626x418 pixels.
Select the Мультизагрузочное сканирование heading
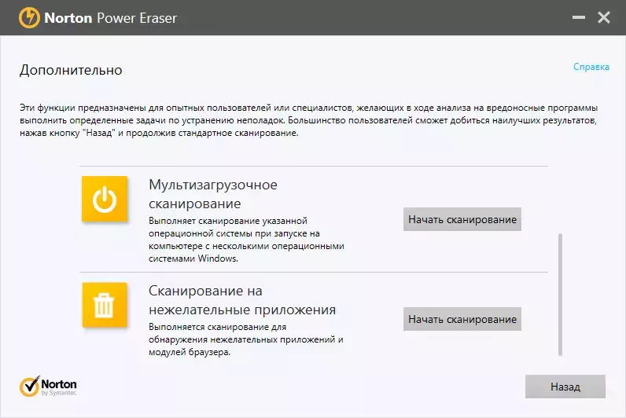213,194
